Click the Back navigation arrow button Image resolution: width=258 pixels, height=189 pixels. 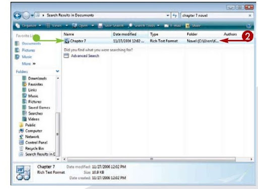[x=18, y=16]
